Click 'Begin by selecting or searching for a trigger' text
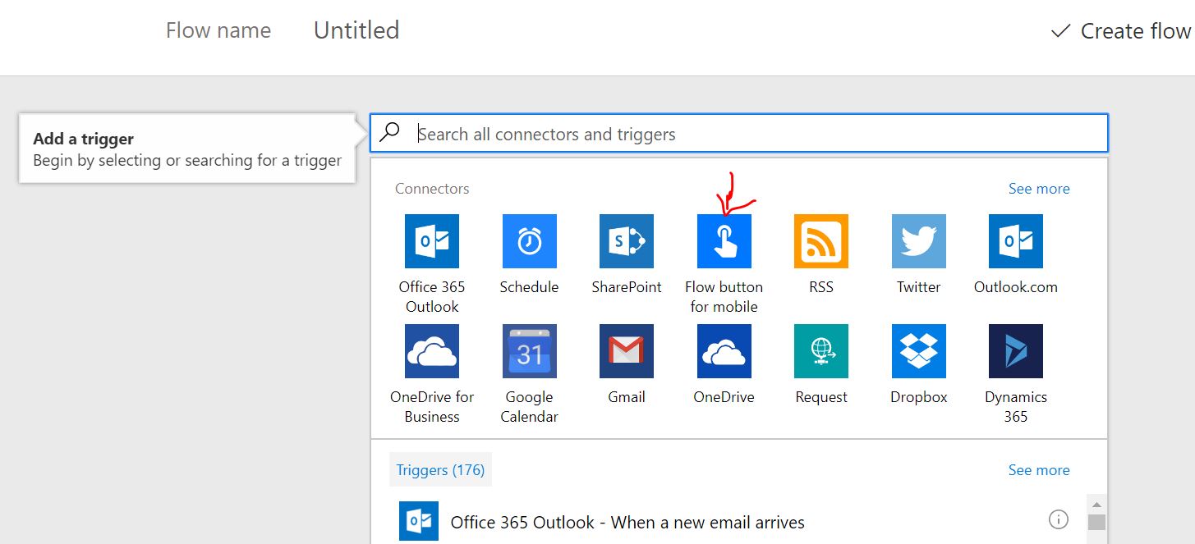1195x544 pixels. tap(187, 160)
